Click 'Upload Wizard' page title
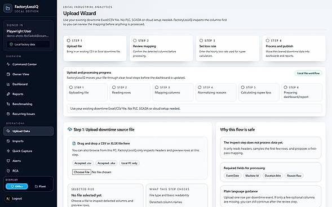The image size is (332, 207). 79,13
